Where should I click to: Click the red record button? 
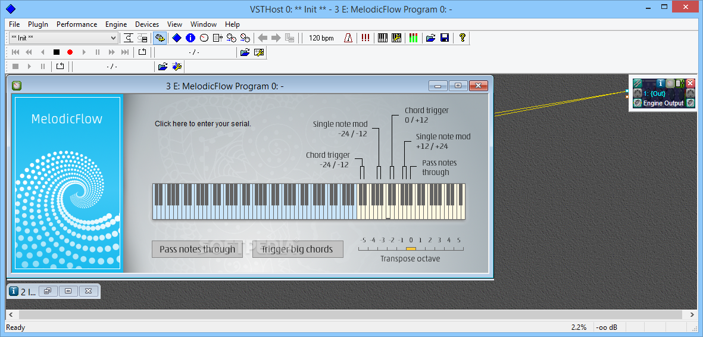pos(70,52)
